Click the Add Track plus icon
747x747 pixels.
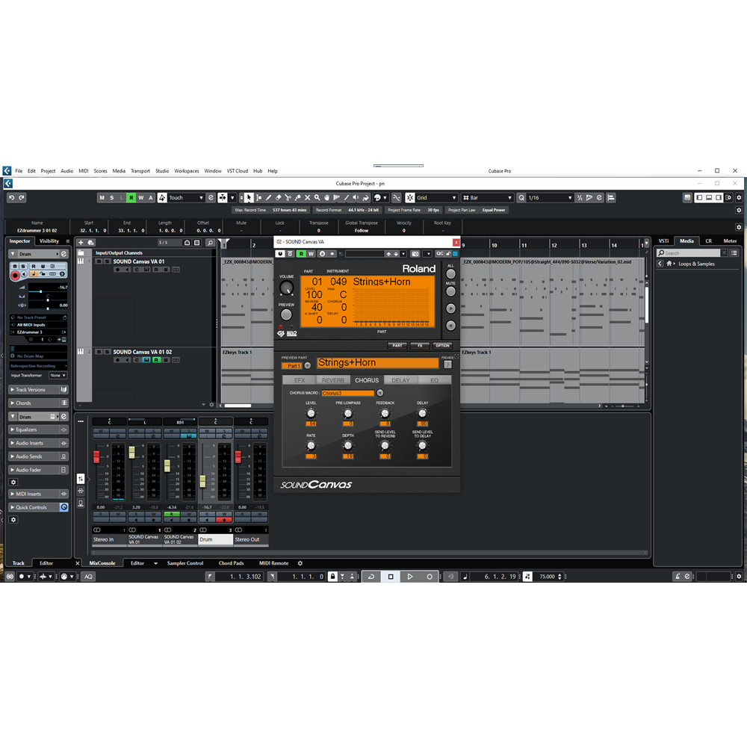click(81, 243)
